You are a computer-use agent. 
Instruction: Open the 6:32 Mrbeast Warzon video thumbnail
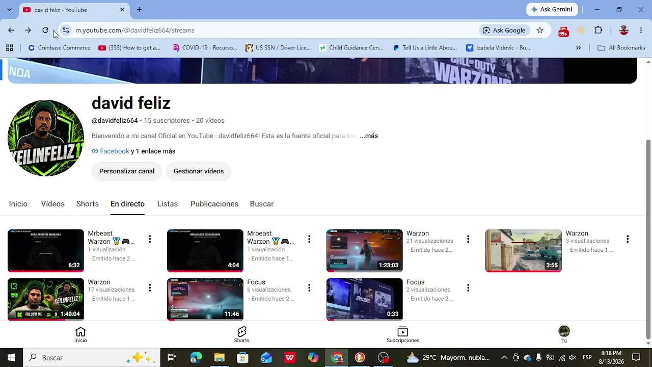pos(46,251)
